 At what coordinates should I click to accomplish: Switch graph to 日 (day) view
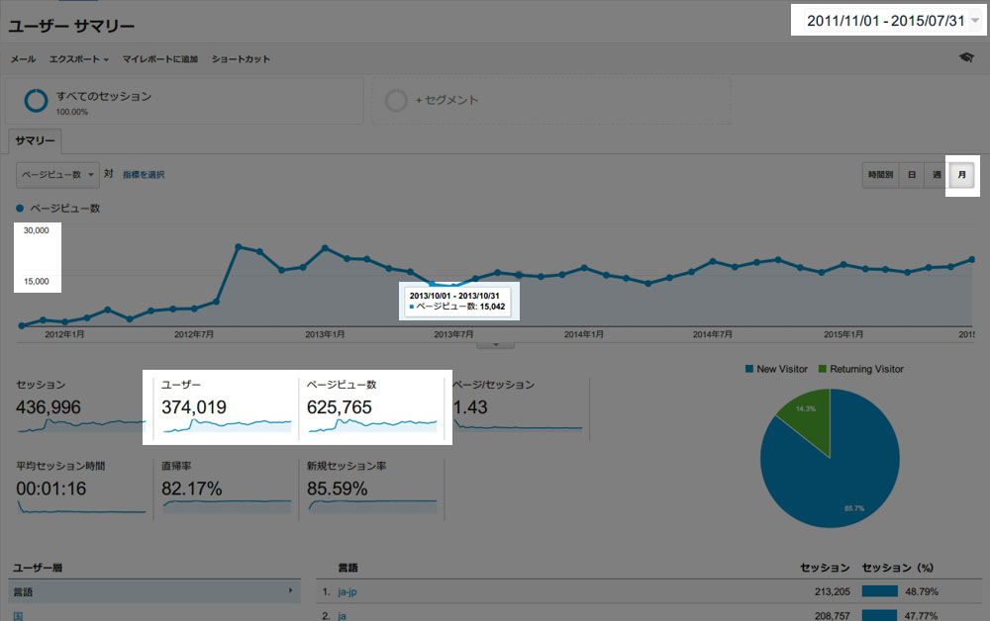(x=911, y=175)
